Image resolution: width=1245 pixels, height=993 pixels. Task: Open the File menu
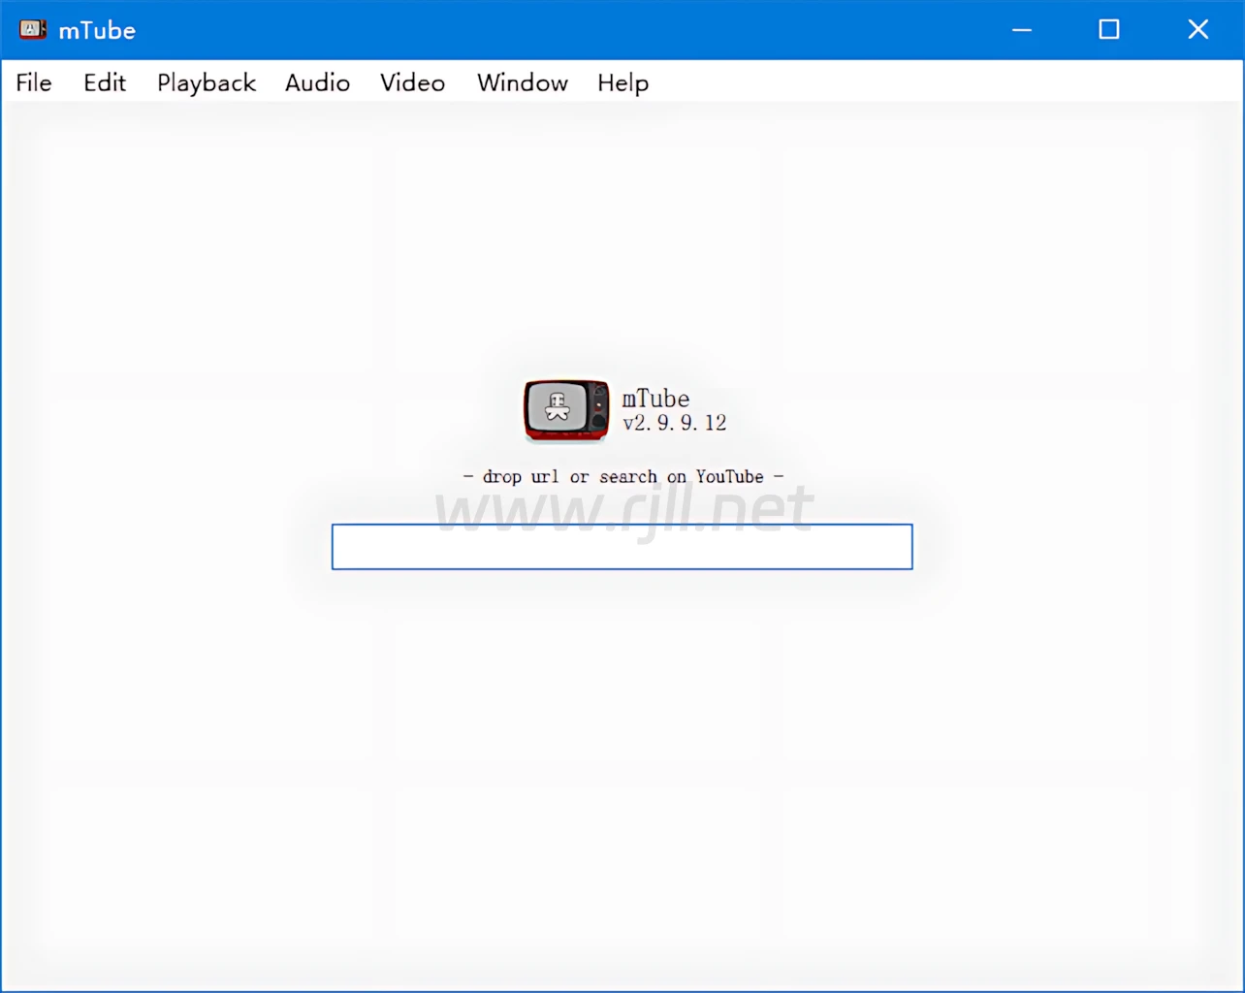tap(34, 83)
